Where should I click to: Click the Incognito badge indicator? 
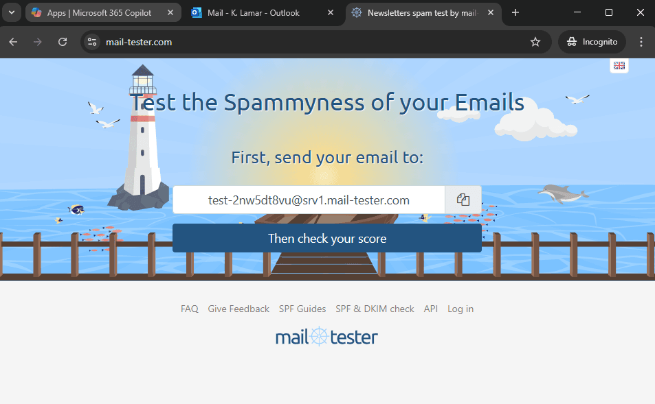point(591,42)
